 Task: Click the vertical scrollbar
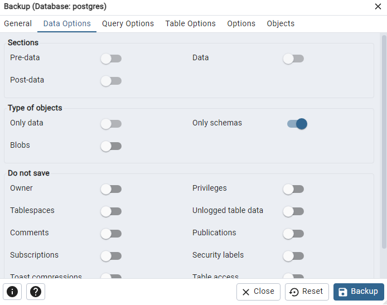pos(384,139)
